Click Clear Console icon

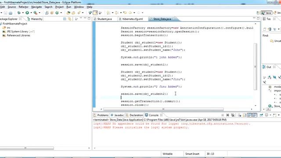(x=239, y=115)
